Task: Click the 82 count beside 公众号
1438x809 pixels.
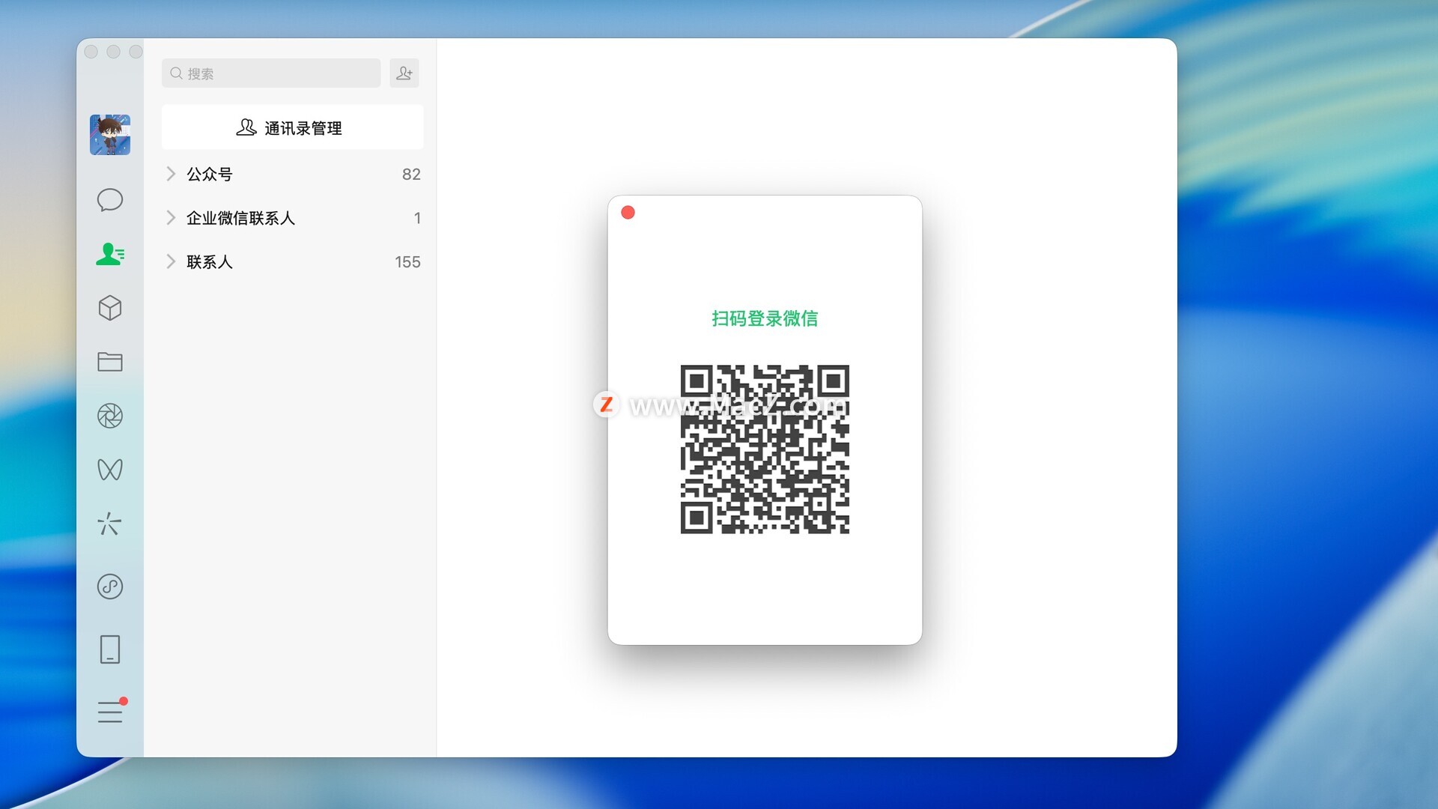Action: click(x=411, y=174)
